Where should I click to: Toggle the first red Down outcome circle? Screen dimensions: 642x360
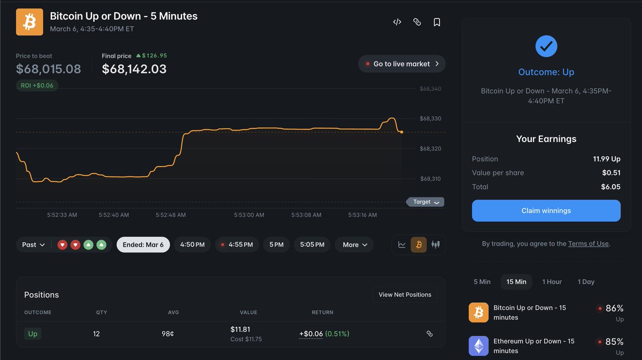point(62,244)
